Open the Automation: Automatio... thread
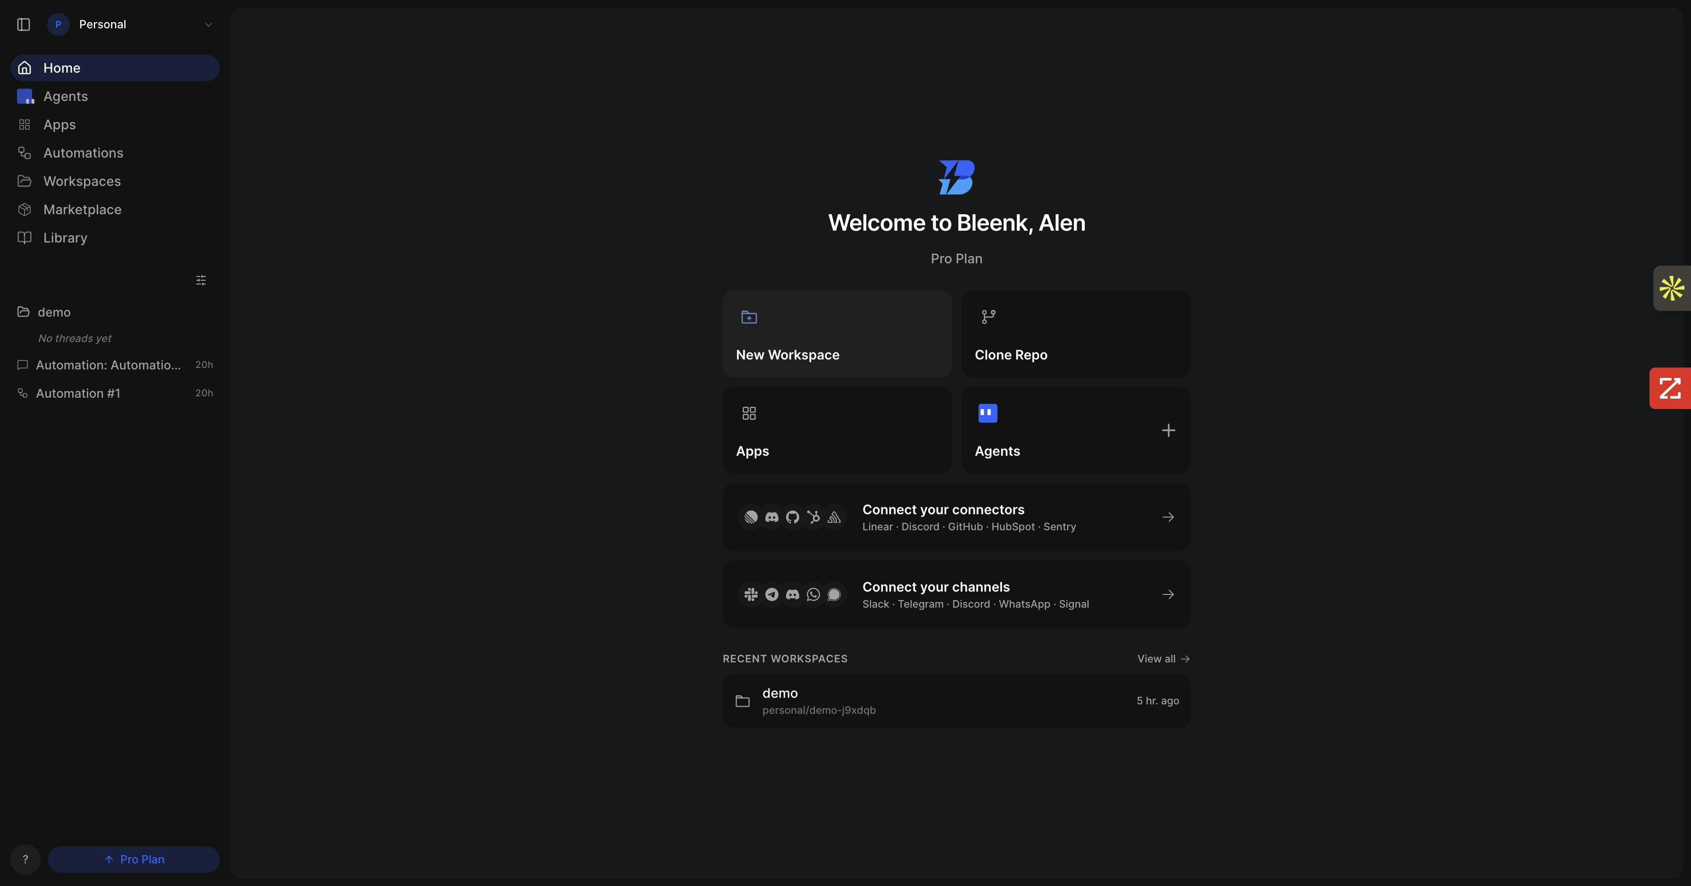Viewport: 1691px width, 886px height. tap(115, 365)
